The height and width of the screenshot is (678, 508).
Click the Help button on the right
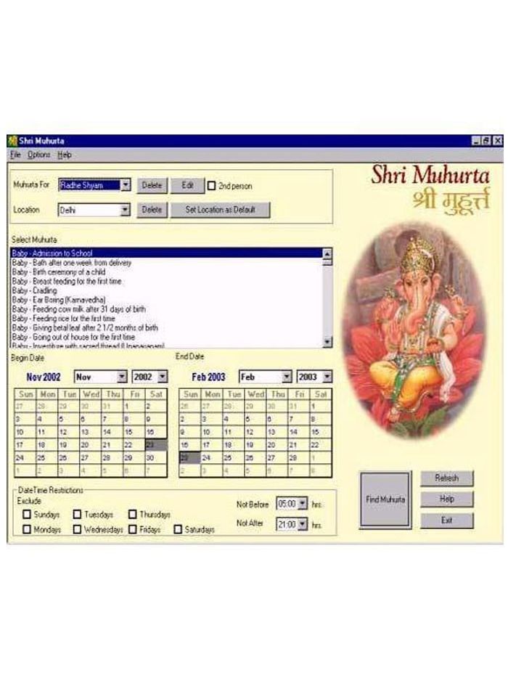[446, 499]
